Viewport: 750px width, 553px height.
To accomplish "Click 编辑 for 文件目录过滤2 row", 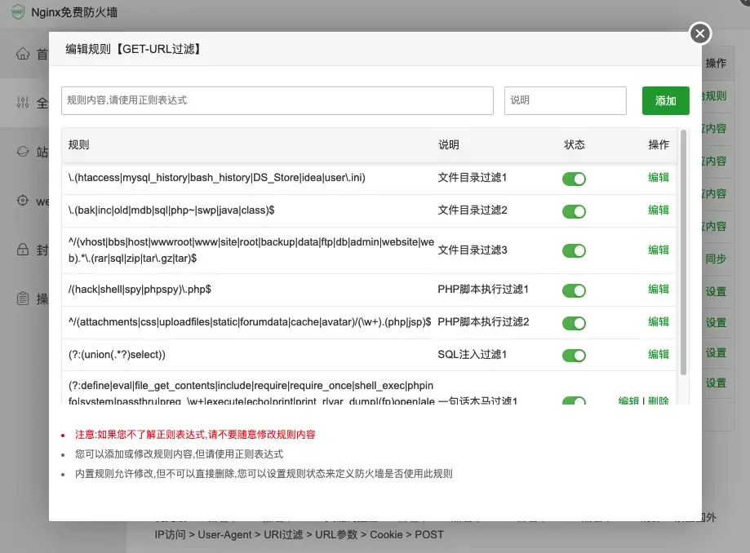I will pos(658,210).
